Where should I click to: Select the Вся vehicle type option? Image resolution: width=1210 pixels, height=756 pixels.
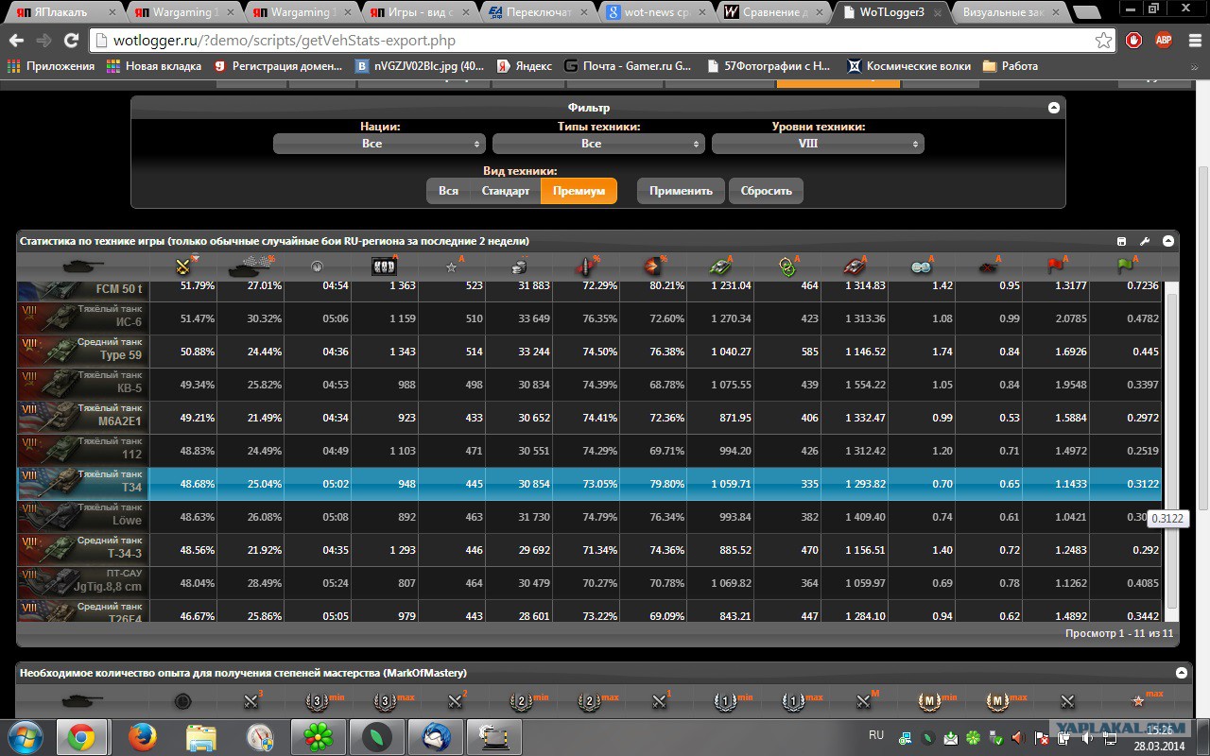pyautogui.click(x=448, y=191)
